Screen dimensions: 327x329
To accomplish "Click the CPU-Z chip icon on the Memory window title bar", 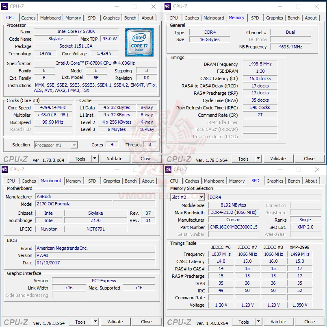I will (x=168, y=7).
